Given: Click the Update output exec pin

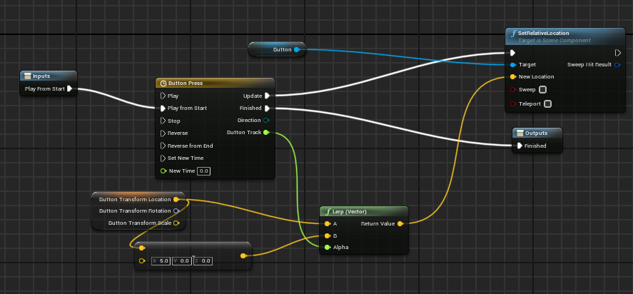Looking at the screenshot, I should pos(267,96).
